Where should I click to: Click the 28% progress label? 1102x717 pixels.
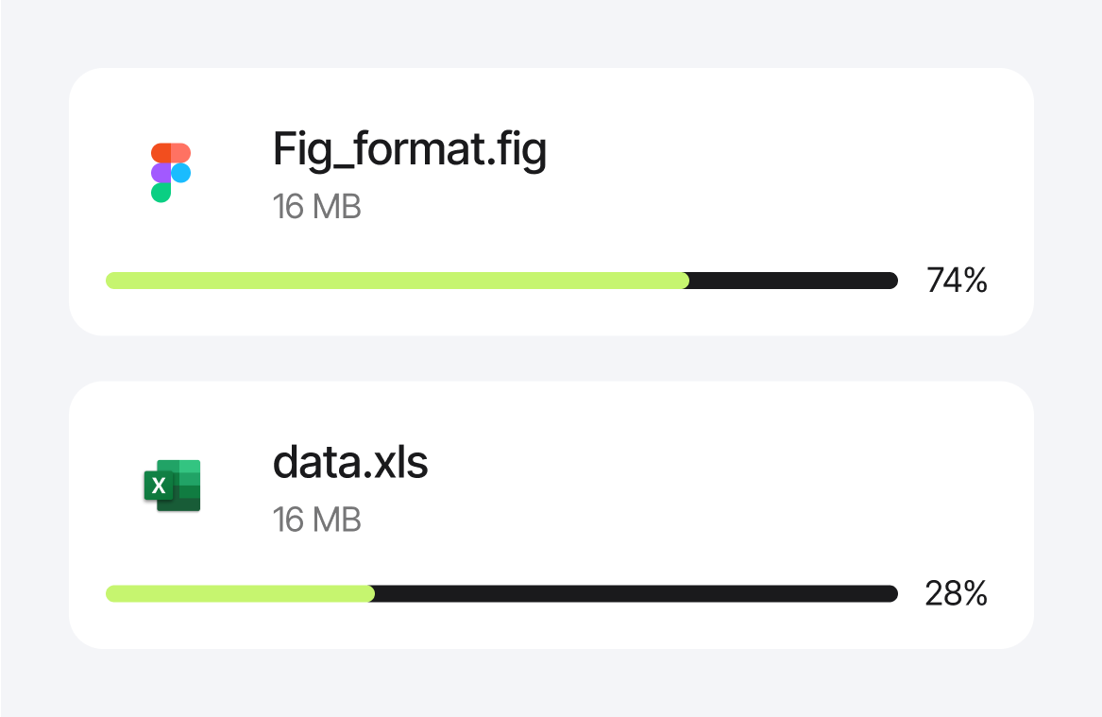pos(958,593)
